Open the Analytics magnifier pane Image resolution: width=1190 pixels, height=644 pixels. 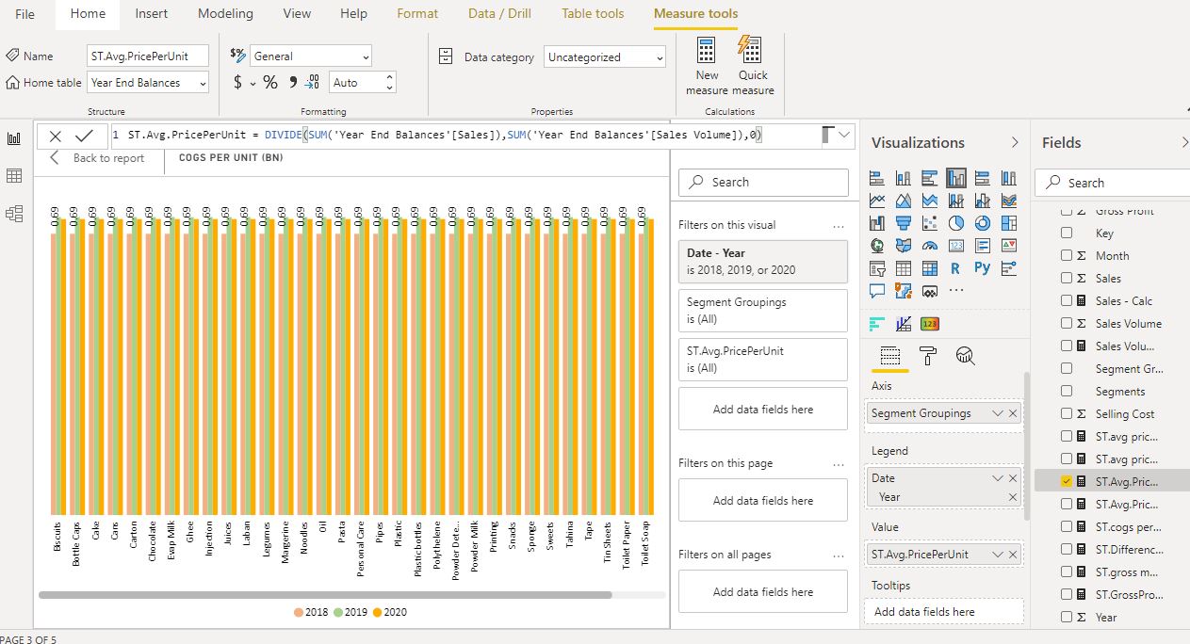click(x=965, y=356)
